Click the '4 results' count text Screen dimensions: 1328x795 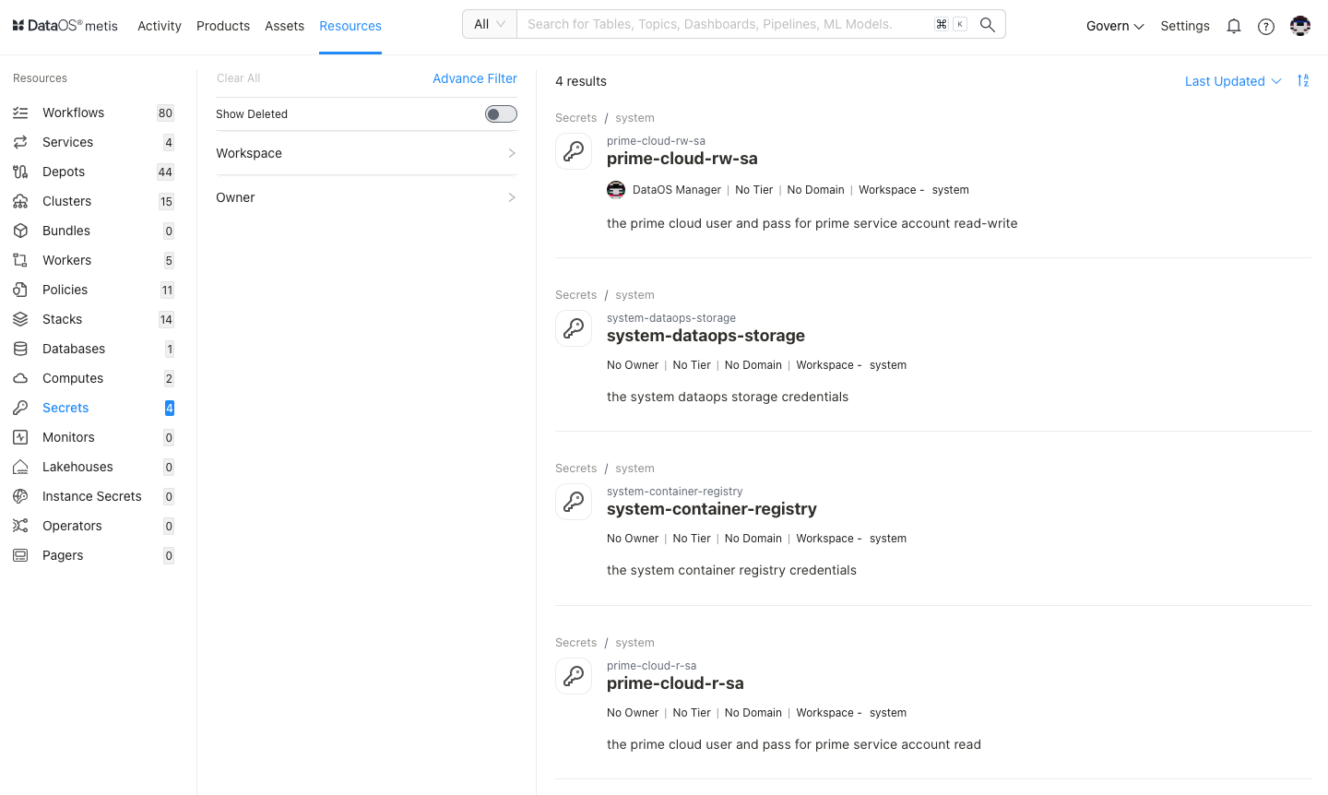pos(581,81)
